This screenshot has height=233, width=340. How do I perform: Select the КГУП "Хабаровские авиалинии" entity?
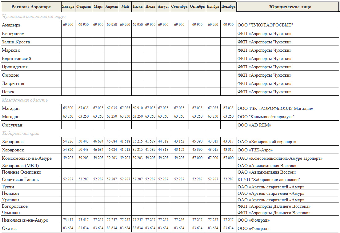click(268, 179)
